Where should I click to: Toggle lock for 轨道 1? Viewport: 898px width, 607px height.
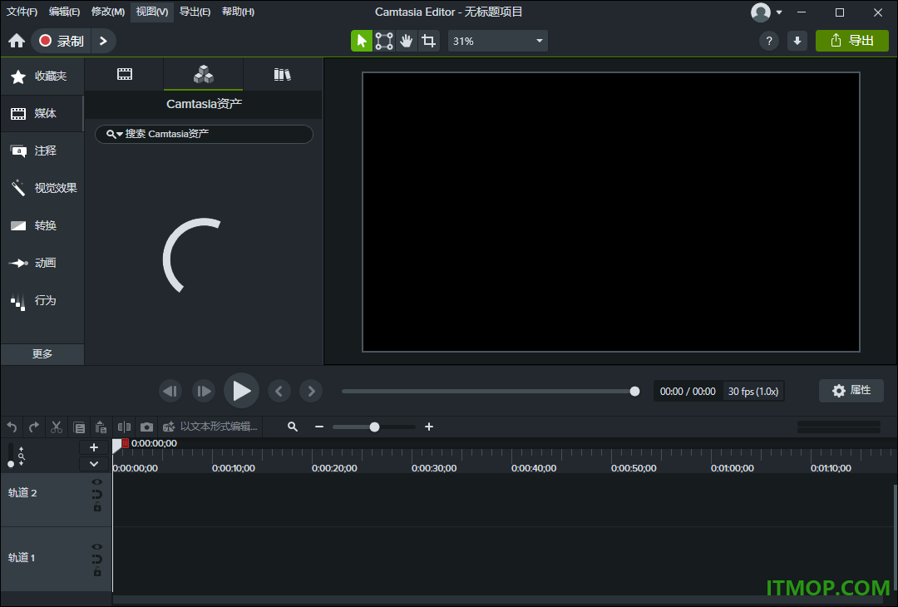97,572
